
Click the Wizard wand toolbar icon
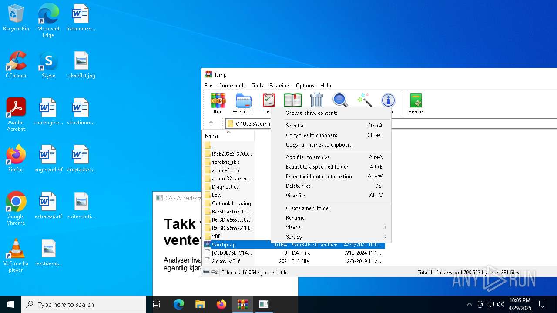pos(365,100)
